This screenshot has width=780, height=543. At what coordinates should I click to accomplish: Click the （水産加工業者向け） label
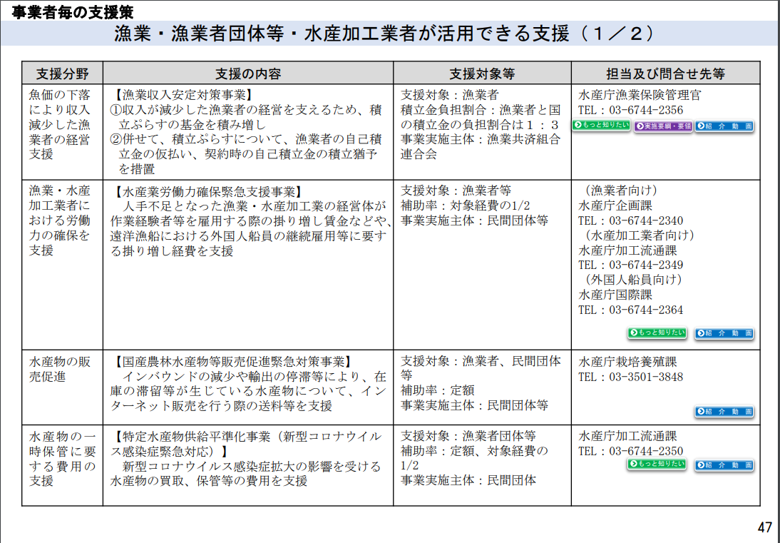tap(640, 235)
